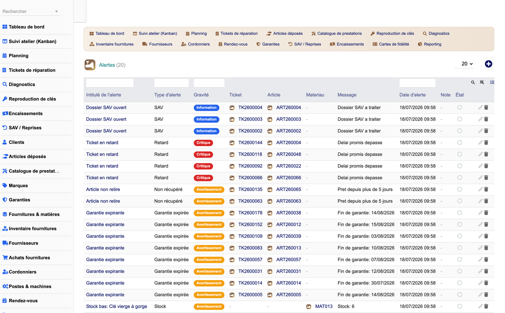Delete the TK2600178 alert with trash icon
This screenshot has height=313, width=505.
486,213
